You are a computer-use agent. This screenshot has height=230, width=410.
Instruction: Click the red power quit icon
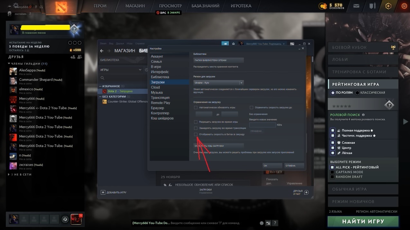[x=404, y=6]
